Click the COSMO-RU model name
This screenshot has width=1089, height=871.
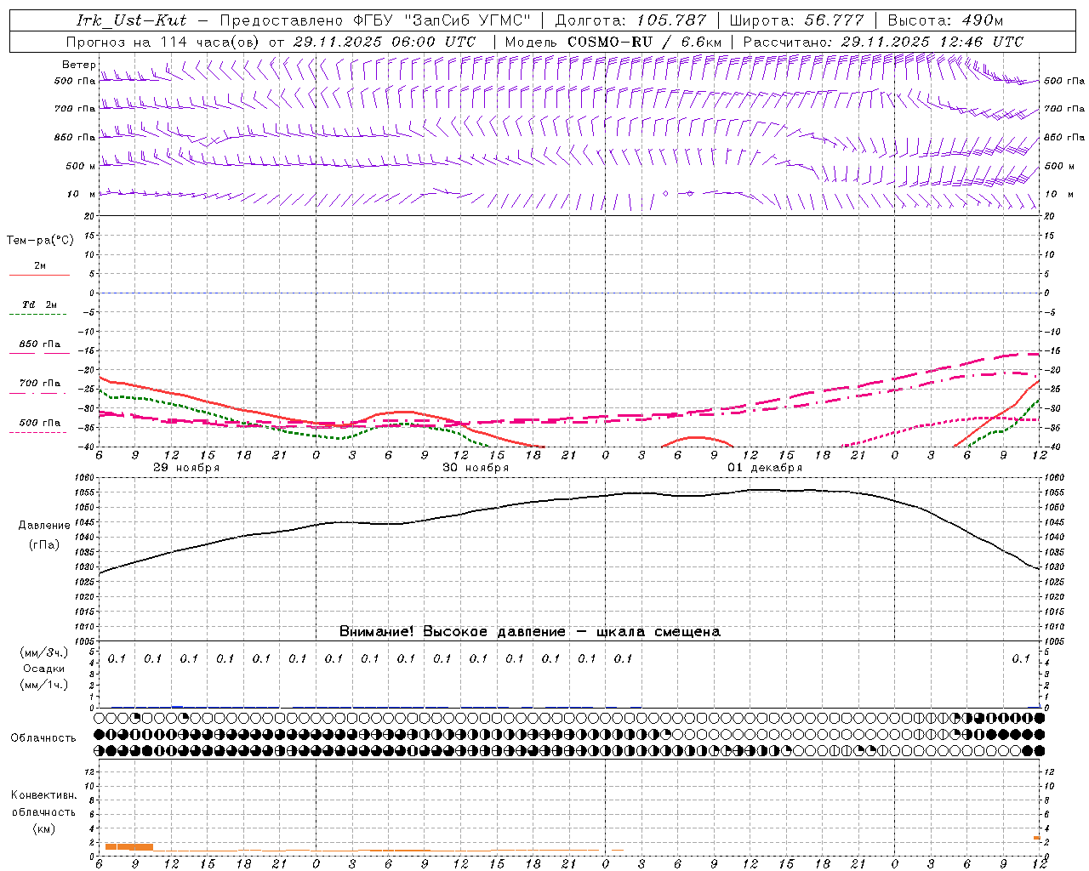point(603,42)
